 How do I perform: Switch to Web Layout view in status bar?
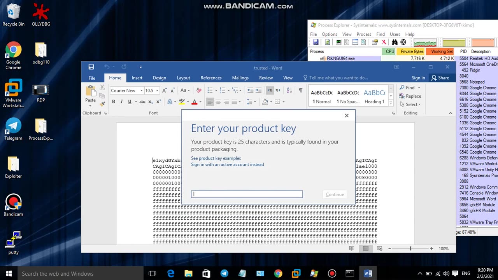(x=380, y=248)
